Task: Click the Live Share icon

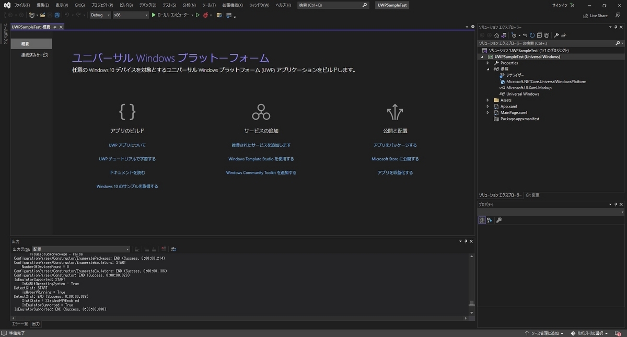Action: click(x=586, y=16)
